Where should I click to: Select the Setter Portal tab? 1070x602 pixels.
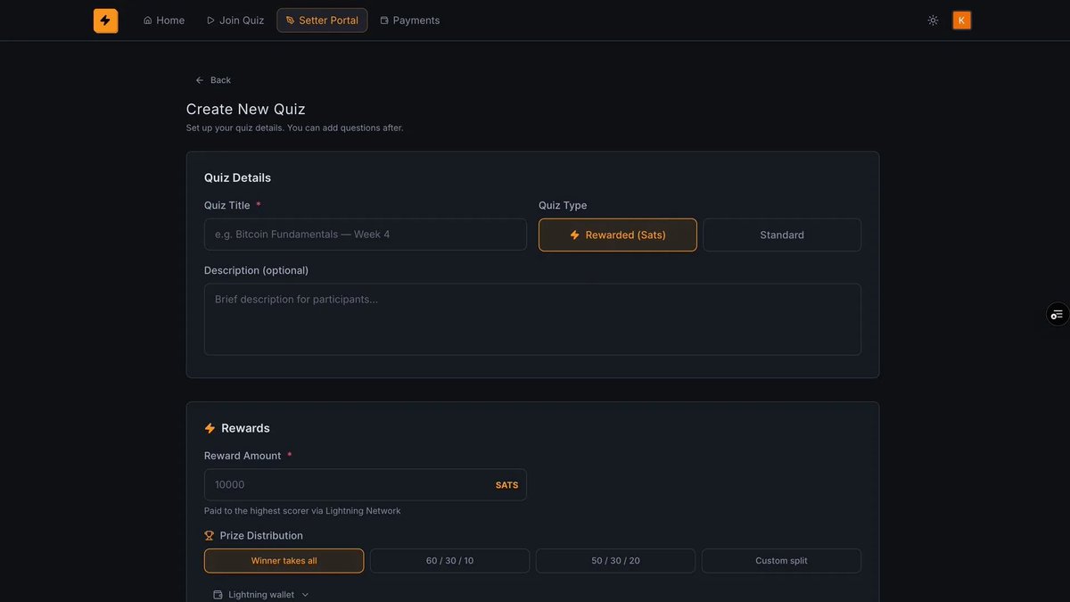[322, 21]
